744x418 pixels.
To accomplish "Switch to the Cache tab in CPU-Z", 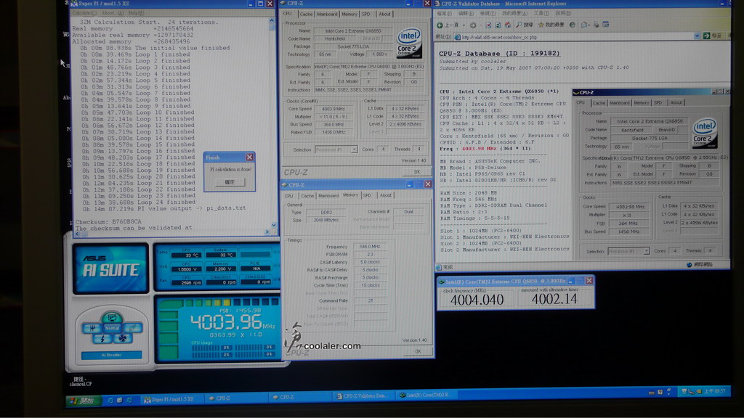I will coord(306,15).
